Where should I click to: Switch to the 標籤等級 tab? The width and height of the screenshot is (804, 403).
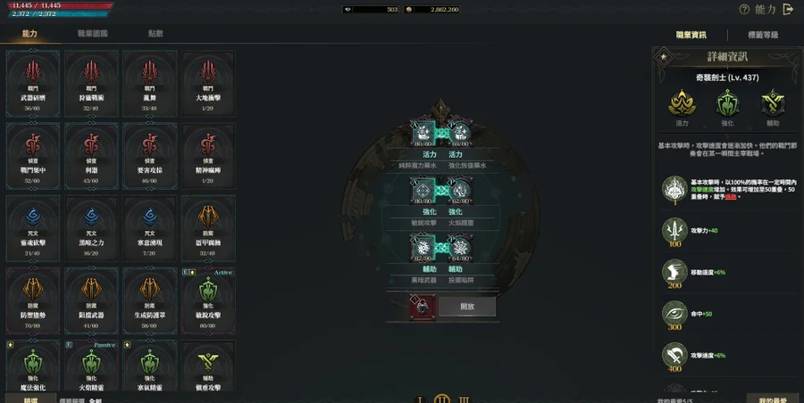point(763,35)
